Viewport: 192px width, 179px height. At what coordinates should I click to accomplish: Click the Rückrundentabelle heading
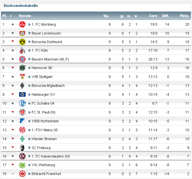[21, 6]
